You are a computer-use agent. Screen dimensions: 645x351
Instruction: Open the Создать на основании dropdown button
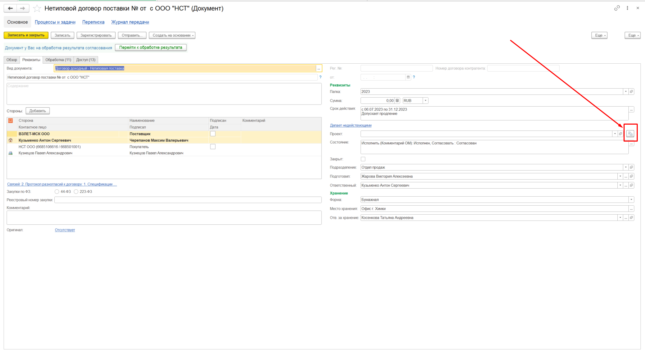(172, 35)
